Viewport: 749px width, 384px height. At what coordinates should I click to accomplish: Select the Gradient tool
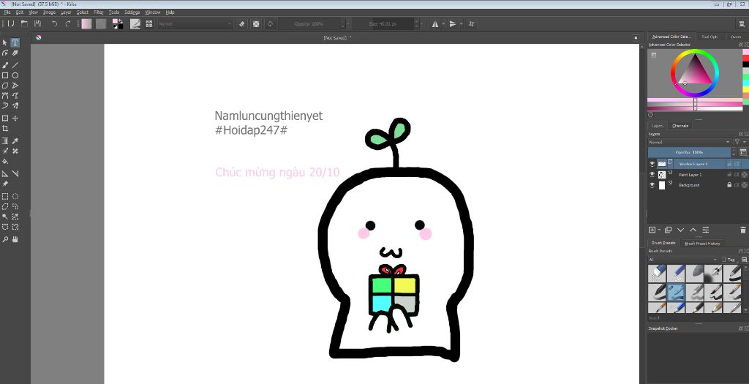pyautogui.click(x=5, y=141)
